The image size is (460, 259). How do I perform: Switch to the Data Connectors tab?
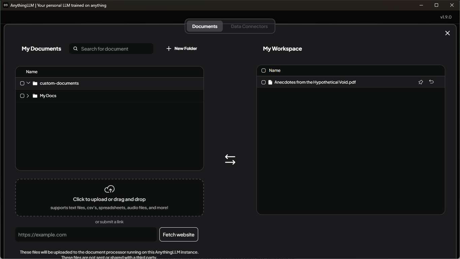pyautogui.click(x=249, y=26)
